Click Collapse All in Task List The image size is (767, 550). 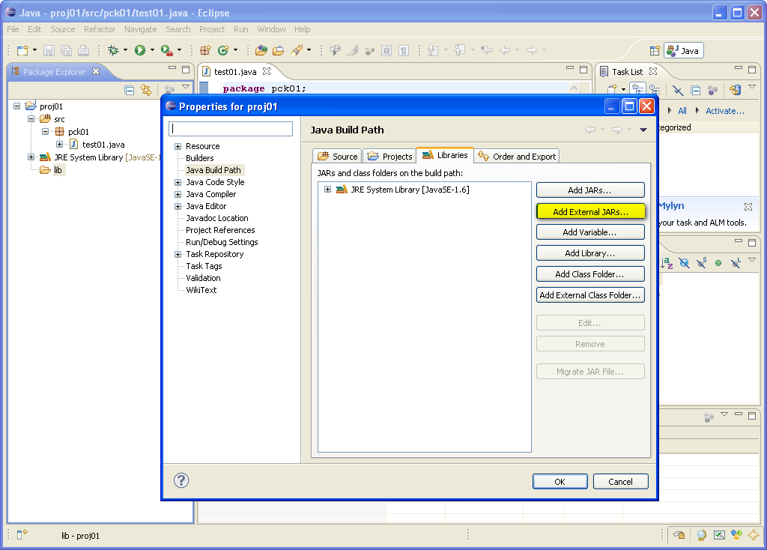(x=696, y=90)
